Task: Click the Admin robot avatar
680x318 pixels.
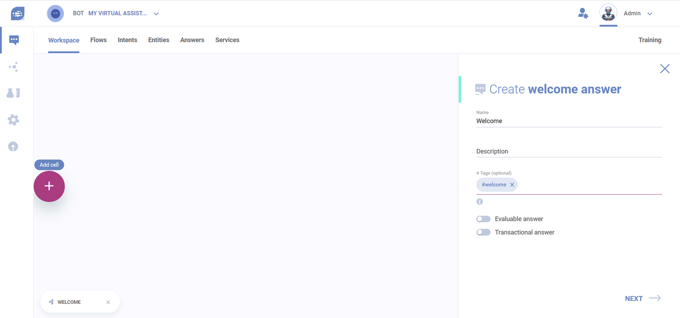Action: [x=608, y=13]
